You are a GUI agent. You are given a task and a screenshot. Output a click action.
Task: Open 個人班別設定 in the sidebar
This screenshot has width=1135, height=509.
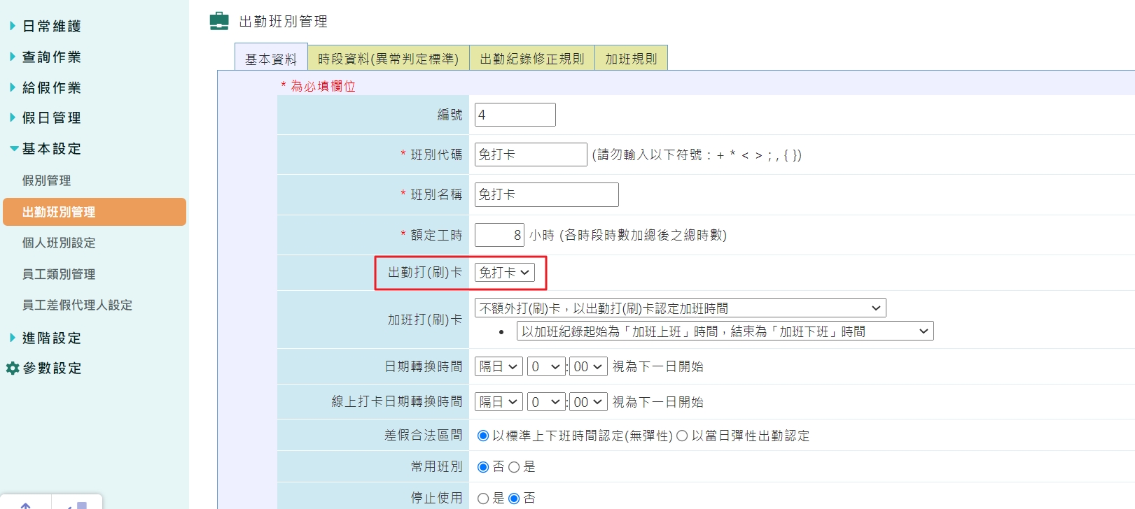tap(59, 243)
